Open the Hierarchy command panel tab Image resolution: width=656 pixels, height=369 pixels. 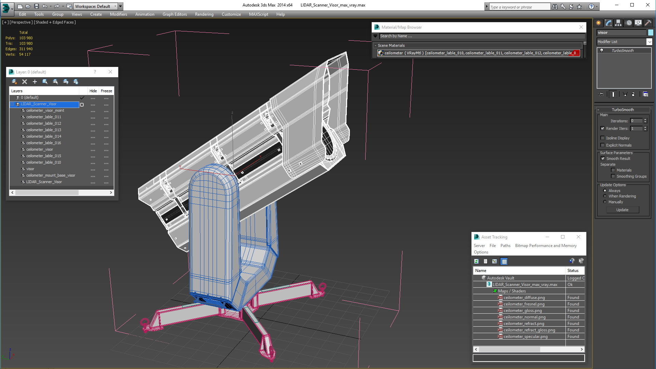tap(618, 23)
